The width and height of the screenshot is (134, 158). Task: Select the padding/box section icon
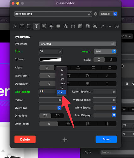click(x=22, y=26)
